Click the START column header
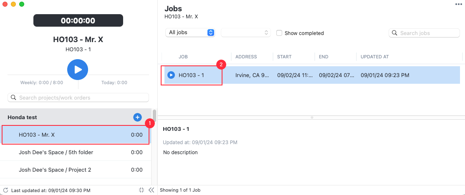This screenshot has width=465, height=195. tap(284, 57)
